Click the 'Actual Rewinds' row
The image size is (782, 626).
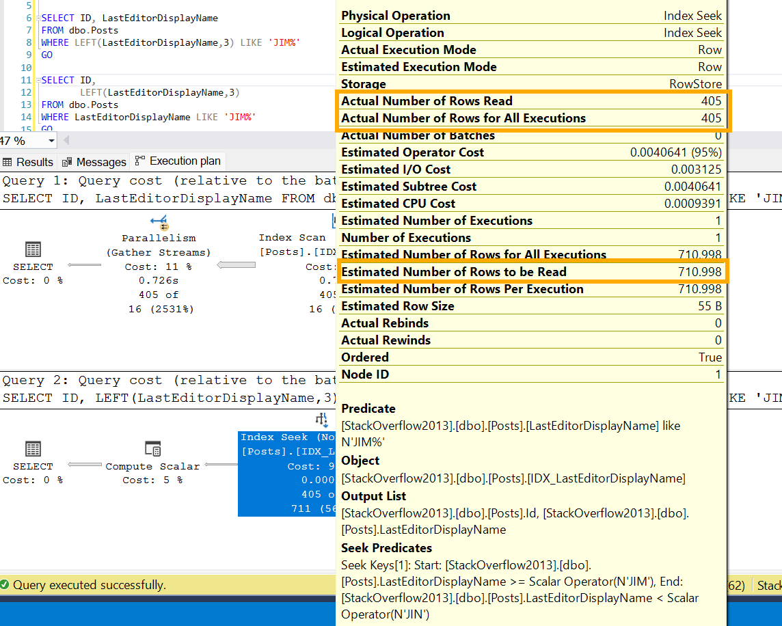click(x=531, y=340)
